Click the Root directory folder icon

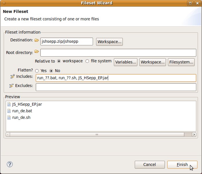(x=37, y=52)
